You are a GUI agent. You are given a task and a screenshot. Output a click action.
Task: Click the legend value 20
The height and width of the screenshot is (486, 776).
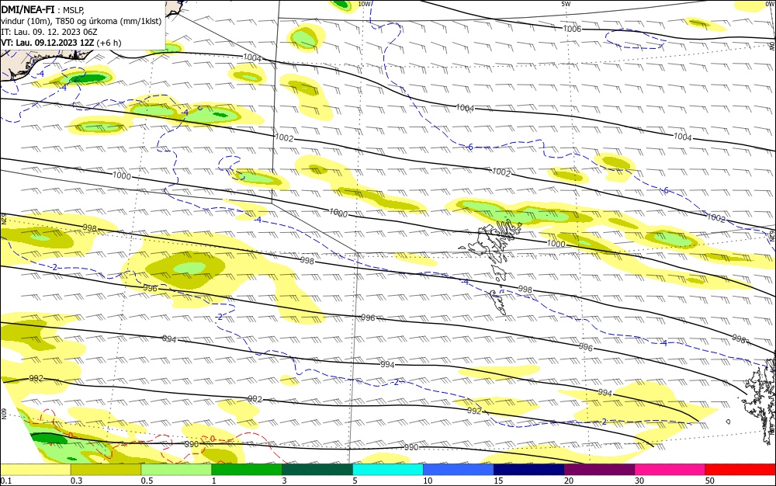pyautogui.click(x=569, y=481)
